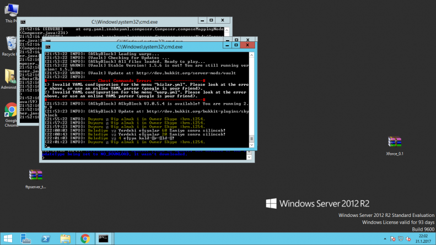Click middle cmd window scroll down arrow
This screenshot has height=245, width=436.
tap(249, 157)
